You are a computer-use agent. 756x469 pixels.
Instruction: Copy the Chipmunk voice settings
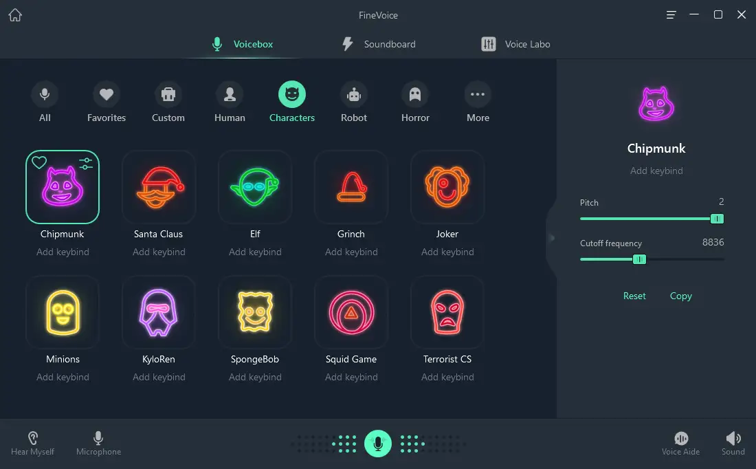pos(681,296)
